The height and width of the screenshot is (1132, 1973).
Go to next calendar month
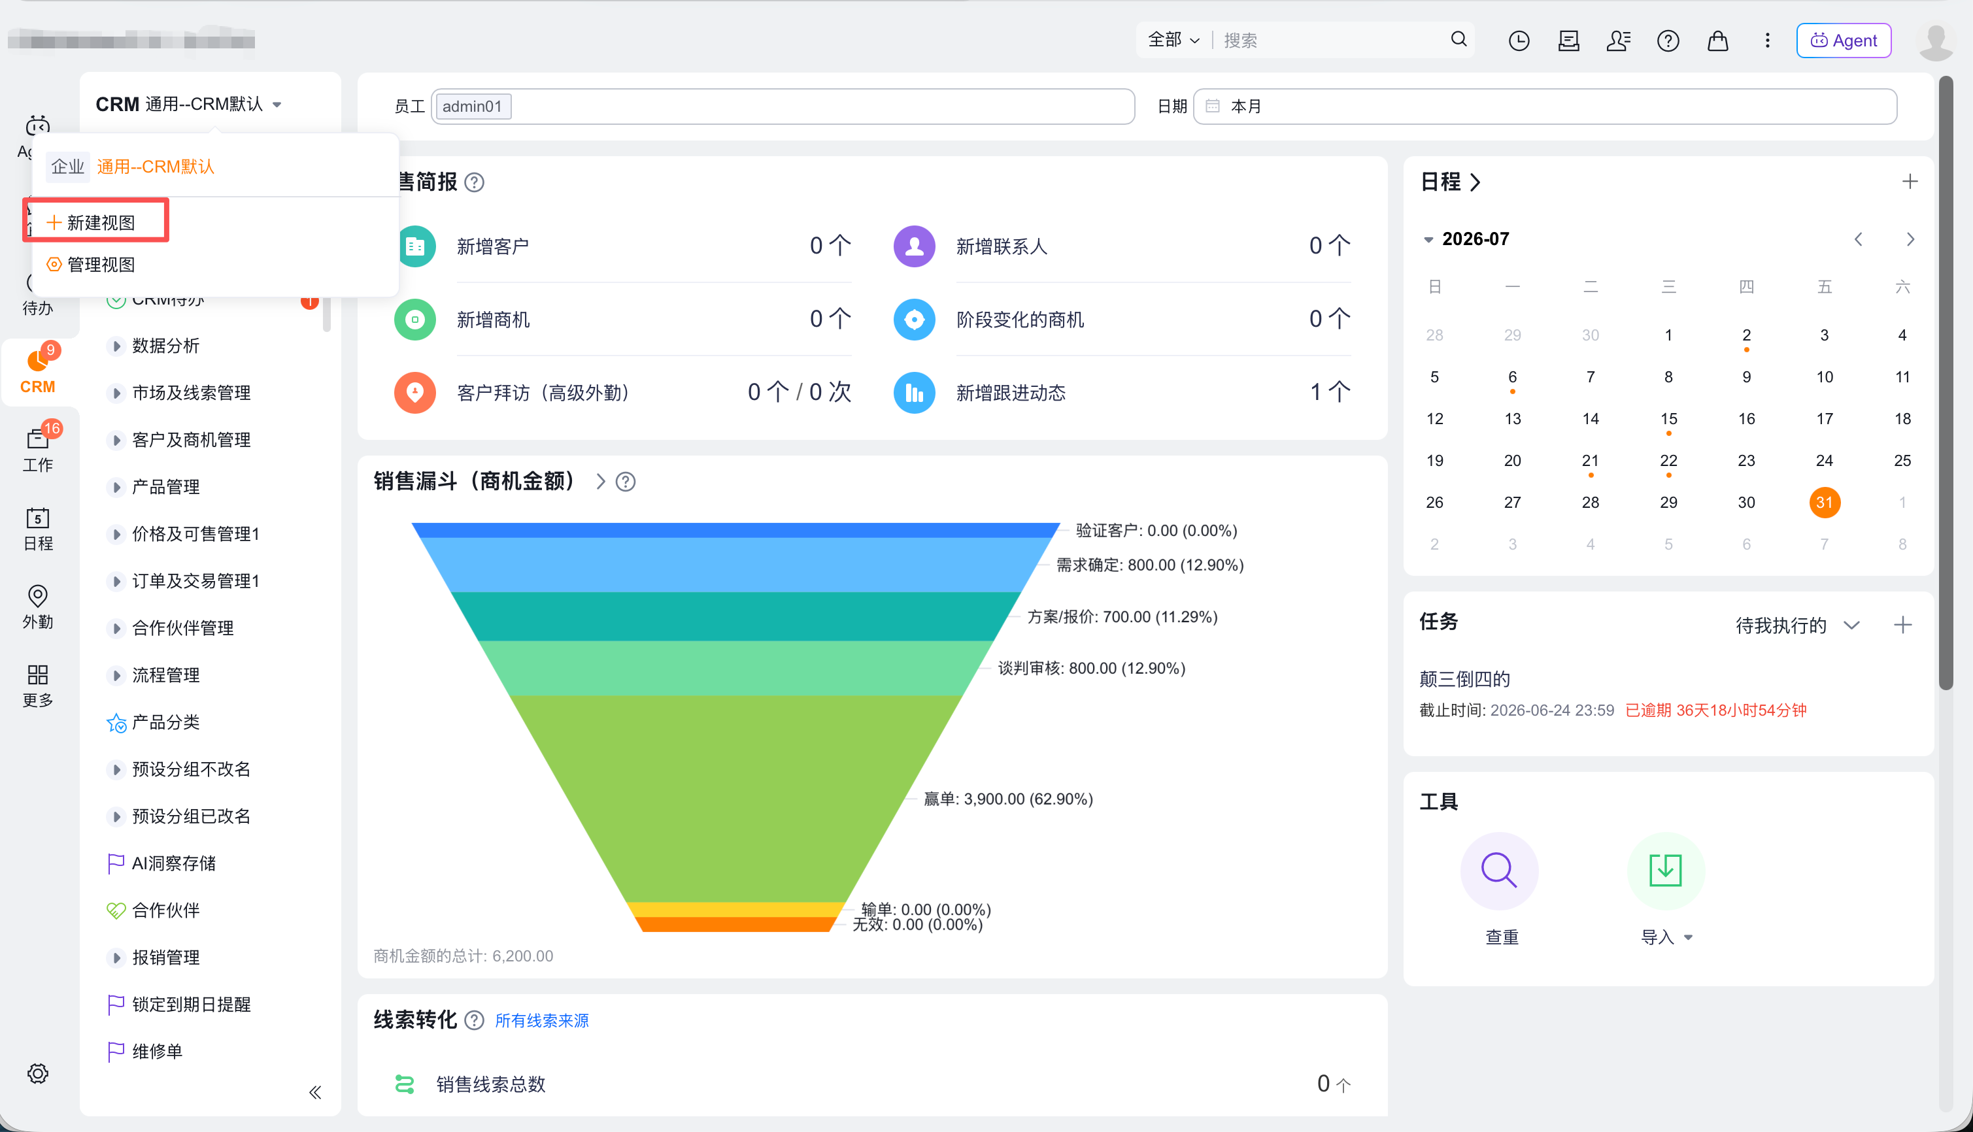(1910, 239)
